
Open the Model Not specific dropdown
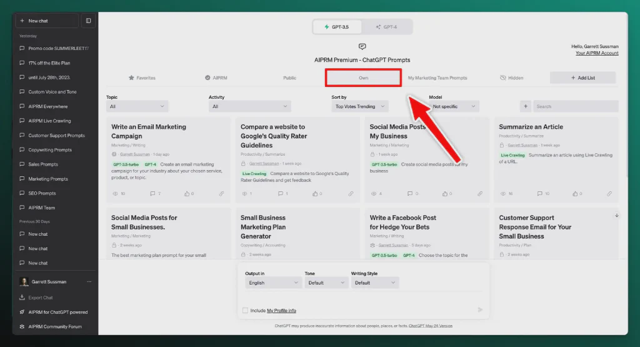point(454,106)
